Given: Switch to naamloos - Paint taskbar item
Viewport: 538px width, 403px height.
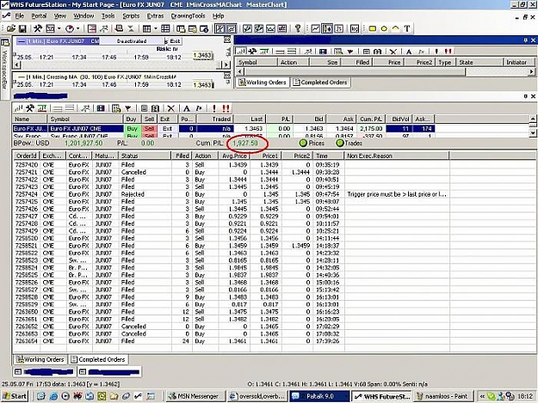Looking at the screenshot, I should tap(442, 396).
